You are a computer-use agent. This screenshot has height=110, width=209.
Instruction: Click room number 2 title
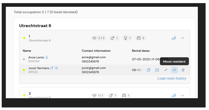30,94
